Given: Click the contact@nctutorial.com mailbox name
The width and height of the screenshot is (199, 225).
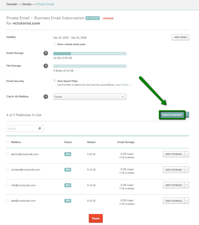Looking at the screenshot, I should tap(26, 170).
